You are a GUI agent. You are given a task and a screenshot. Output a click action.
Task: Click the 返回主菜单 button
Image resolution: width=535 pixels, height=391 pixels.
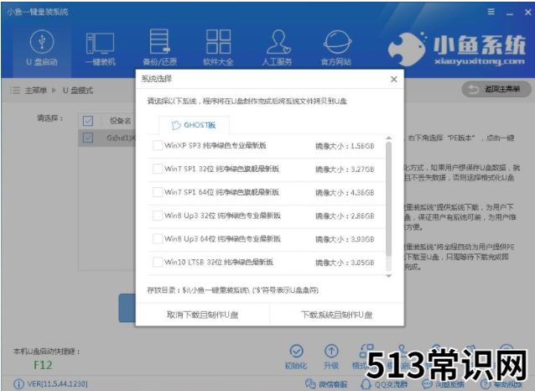click(x=496, y=90)
